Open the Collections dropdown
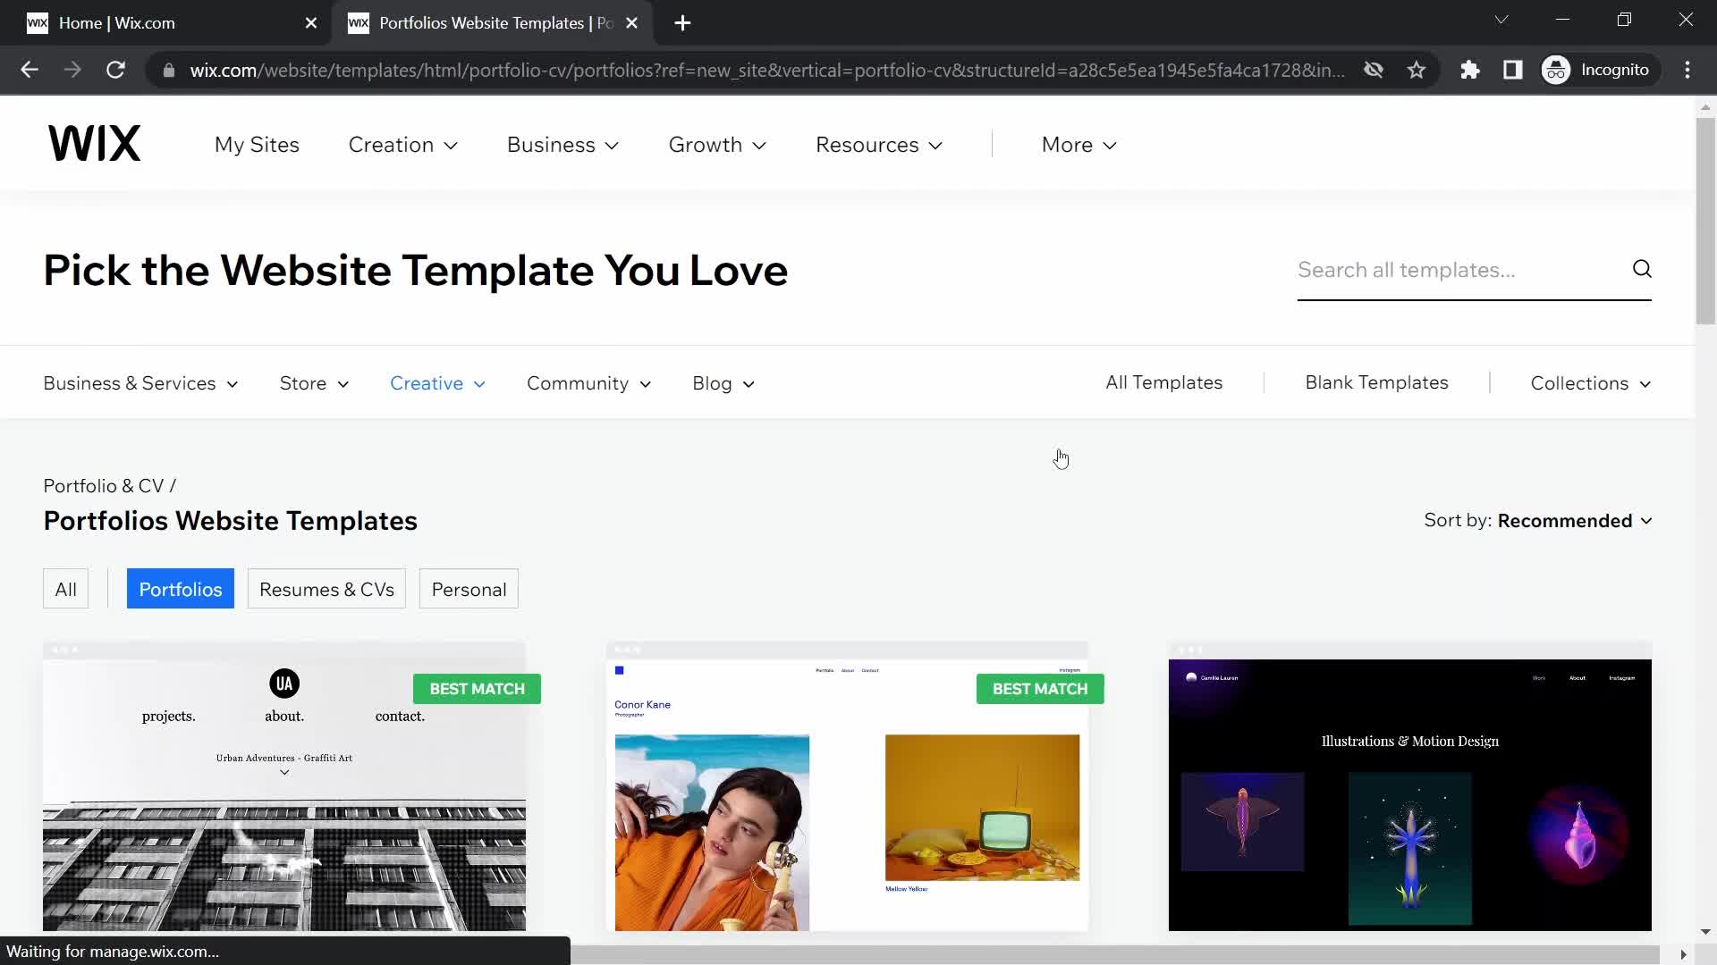1717x965 pixels. pyautogui.click(x=1591, y=383)
